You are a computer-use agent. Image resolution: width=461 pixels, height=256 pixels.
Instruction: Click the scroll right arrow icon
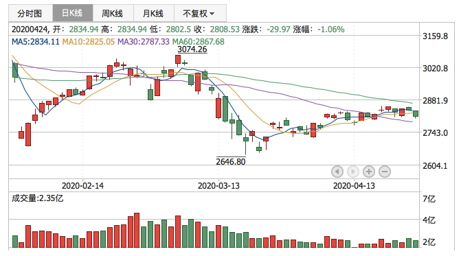pos(353,172)
